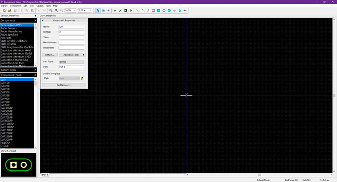Click the blue plus origin tool icon
The width and height of the screenshot is (337, 182).
tap(108, 11)
